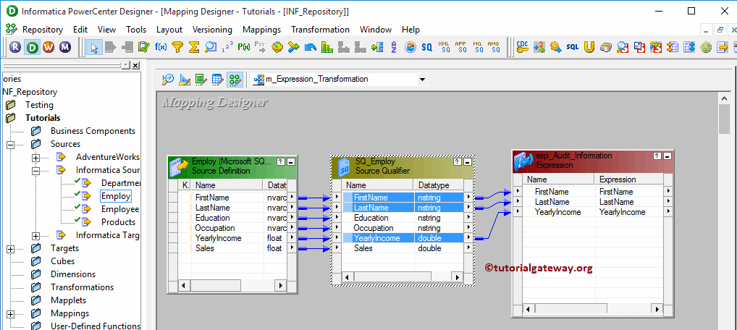Launch the Workflow Monitor (M) tool

[64, 47]
